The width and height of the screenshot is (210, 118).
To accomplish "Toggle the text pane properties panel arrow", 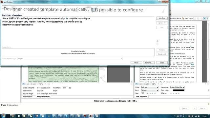I will click(x=136, y=84).
